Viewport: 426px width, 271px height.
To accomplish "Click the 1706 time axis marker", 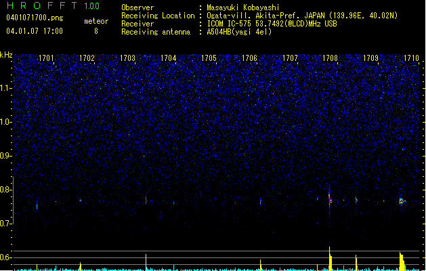I will click(x=249, y=58).
